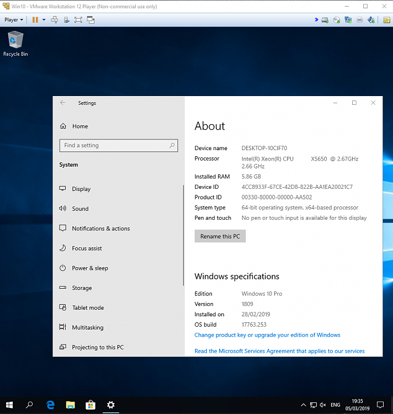Select Version value 1809
Viewport: 393px width, 414px height.
(x=247, y=304)
